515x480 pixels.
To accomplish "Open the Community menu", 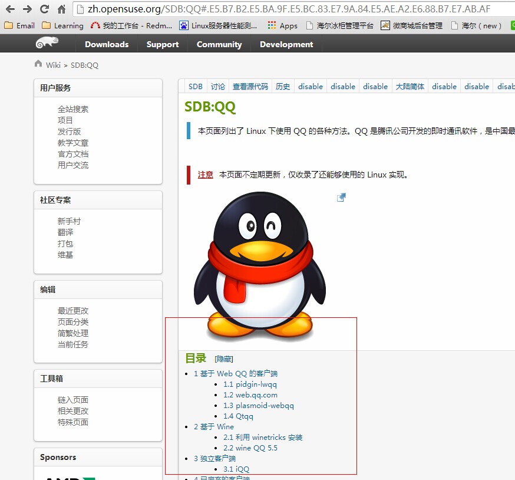I will click(219, 44).
